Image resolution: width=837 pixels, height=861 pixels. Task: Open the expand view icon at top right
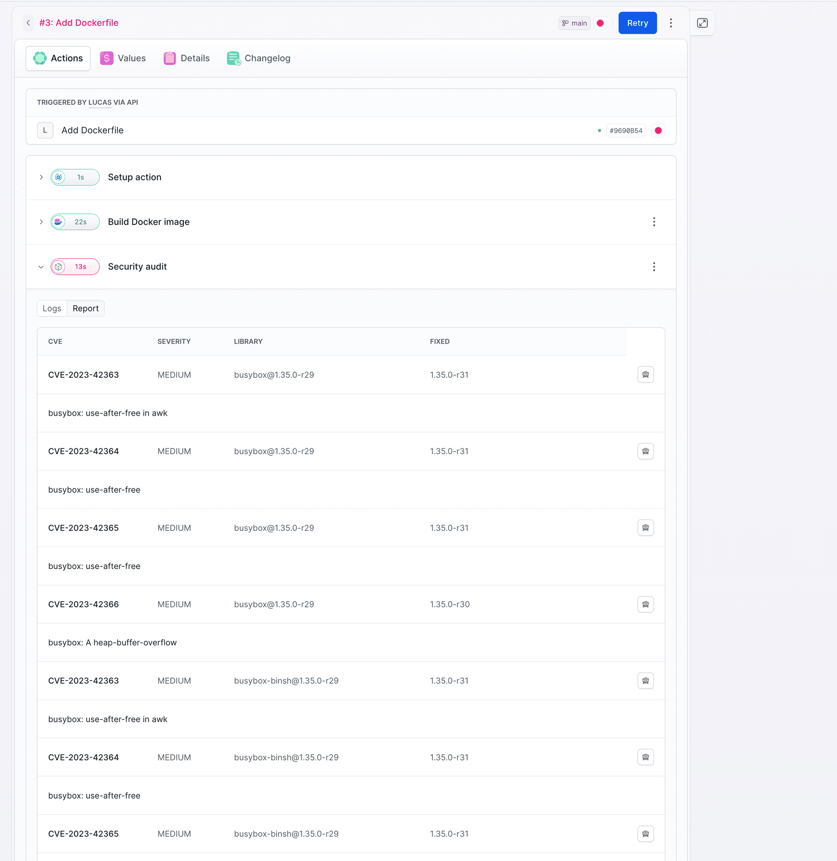tap(702, 23)
